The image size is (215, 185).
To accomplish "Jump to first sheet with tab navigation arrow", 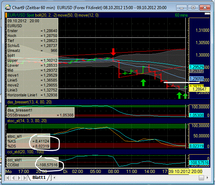I will point(8,178).
